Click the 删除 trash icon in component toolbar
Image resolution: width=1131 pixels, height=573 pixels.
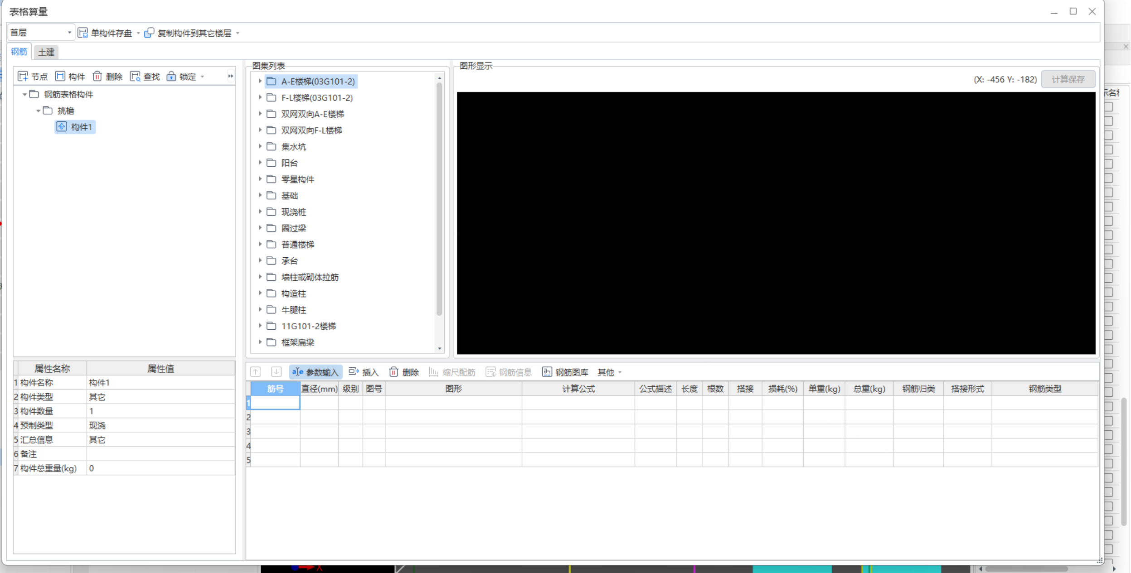pyautogui.click(x=97, y=77)
